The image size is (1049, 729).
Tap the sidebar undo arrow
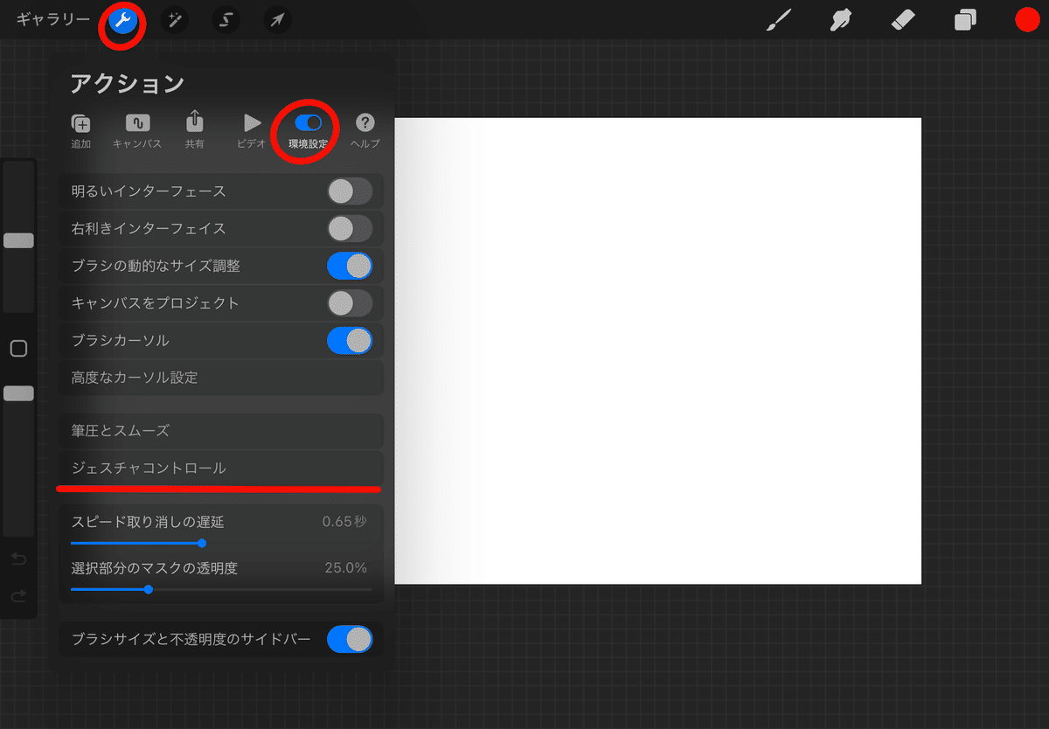pos(18,559)
